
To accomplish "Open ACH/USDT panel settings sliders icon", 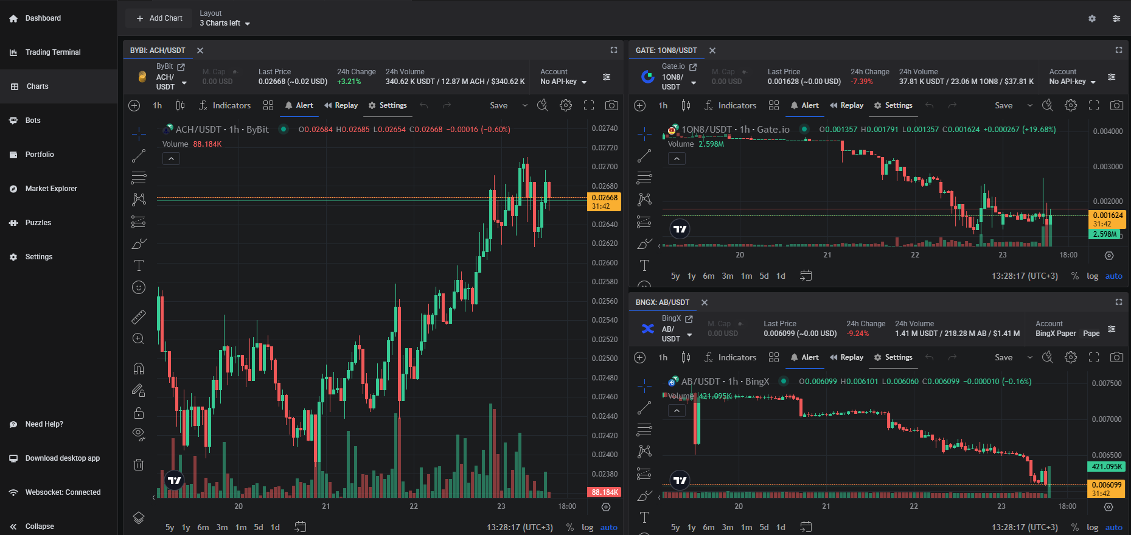I will point(607,77).
